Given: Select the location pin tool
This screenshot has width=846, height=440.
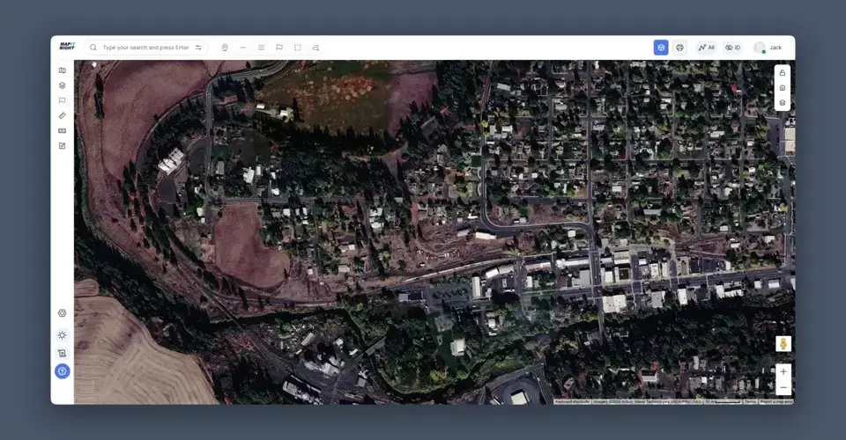Looking at the screenshot, I should tap(225, 48).
